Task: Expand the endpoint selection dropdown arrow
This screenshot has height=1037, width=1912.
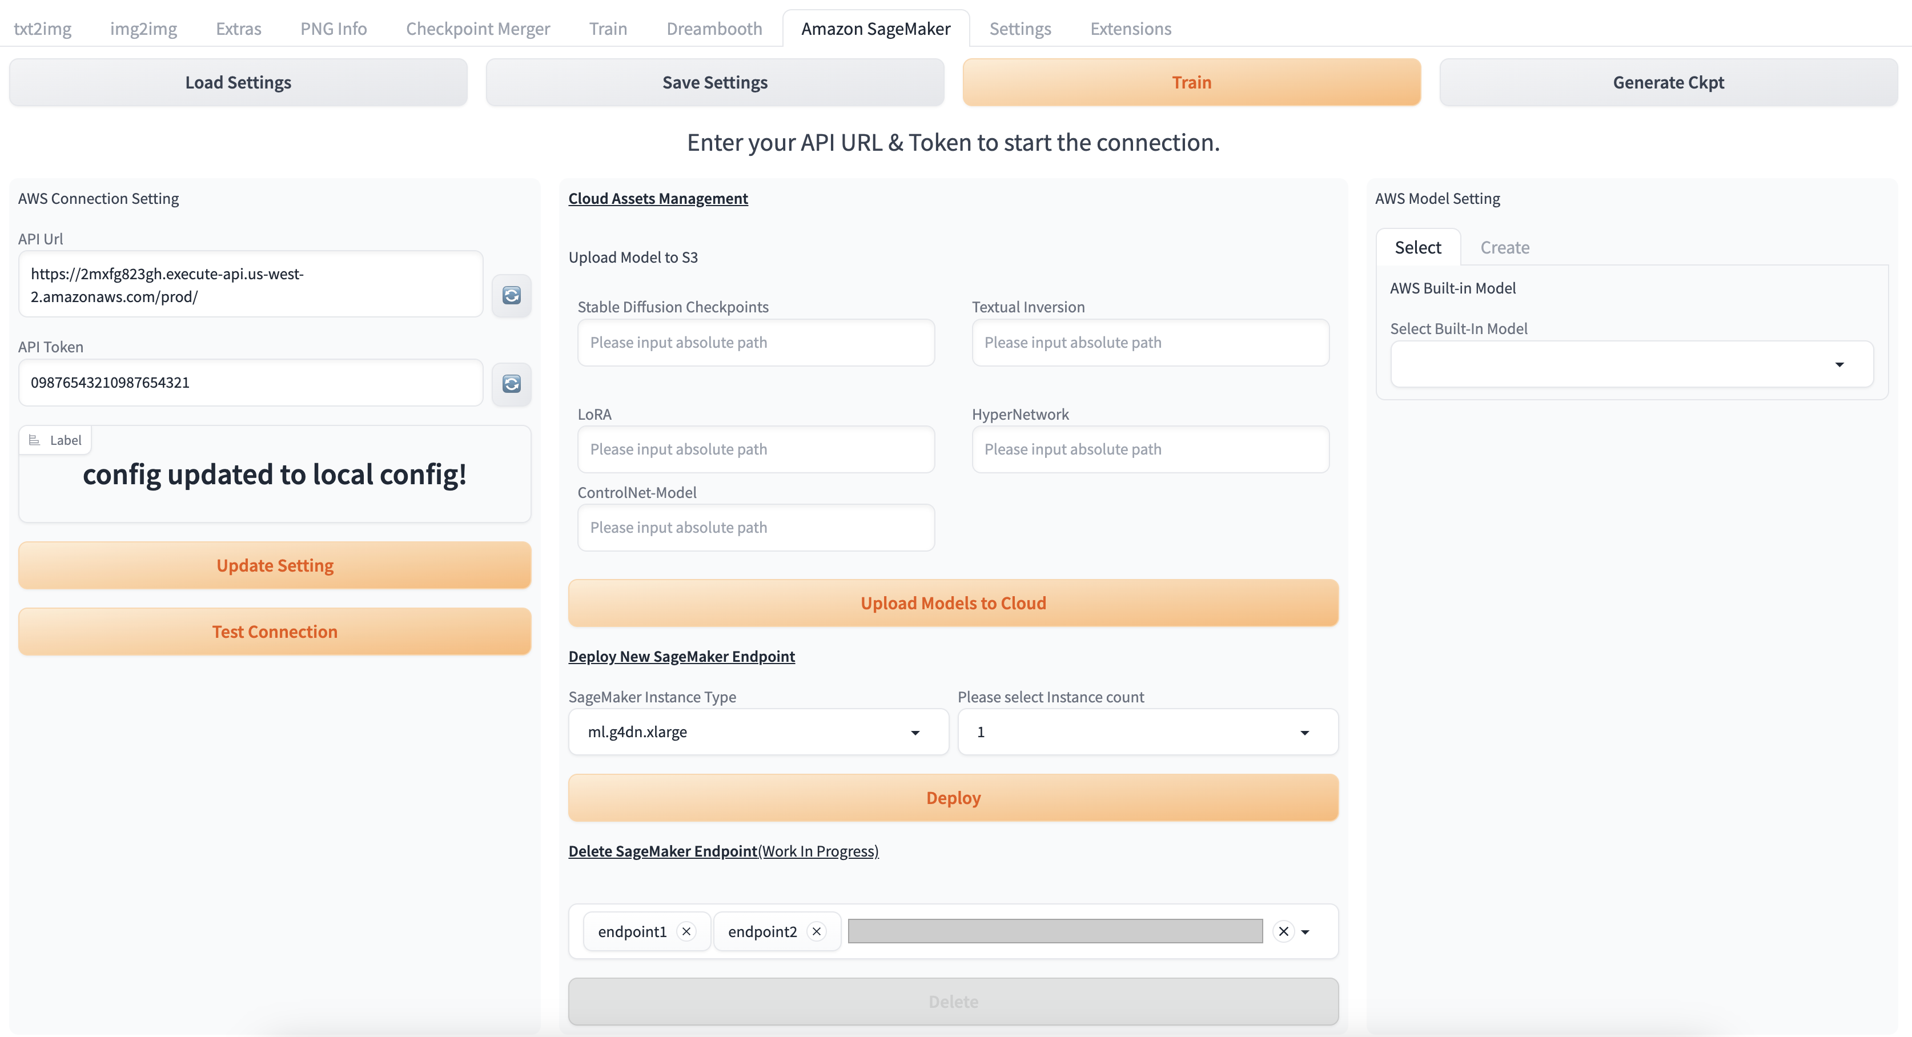Action: pos(1306,931)
